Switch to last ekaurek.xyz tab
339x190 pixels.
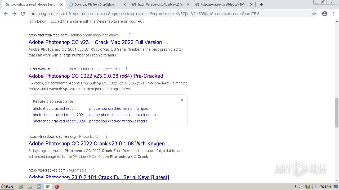point(224,4)
